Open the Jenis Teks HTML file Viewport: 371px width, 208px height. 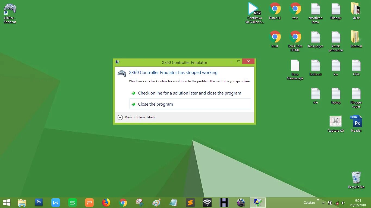[295, 41]
